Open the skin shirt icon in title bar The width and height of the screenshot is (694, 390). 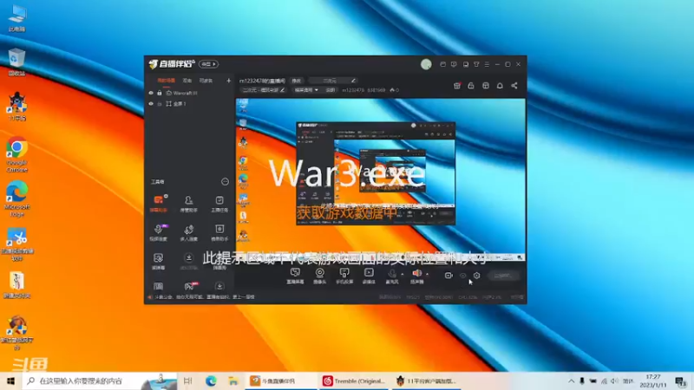476,64
